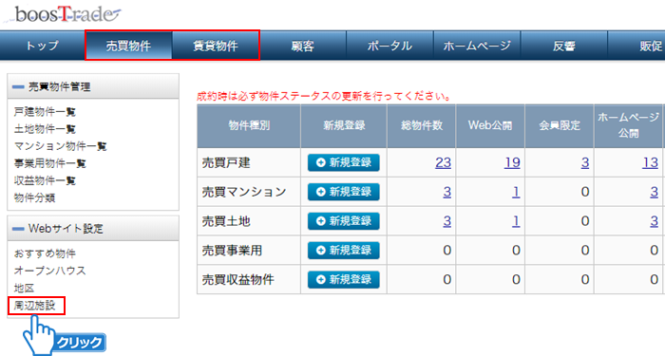The image size is (665, 356).
Task: Collapse the Webサイト設定 panel
Action: click(93, 229)
